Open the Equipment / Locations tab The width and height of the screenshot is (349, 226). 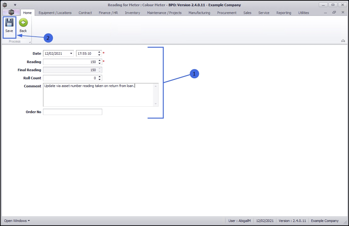pyautogui.click(x=55, y=13)
